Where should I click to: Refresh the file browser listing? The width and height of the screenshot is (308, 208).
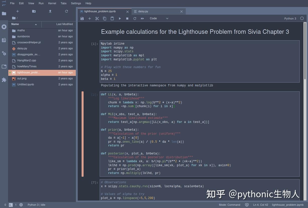point(66,11)
